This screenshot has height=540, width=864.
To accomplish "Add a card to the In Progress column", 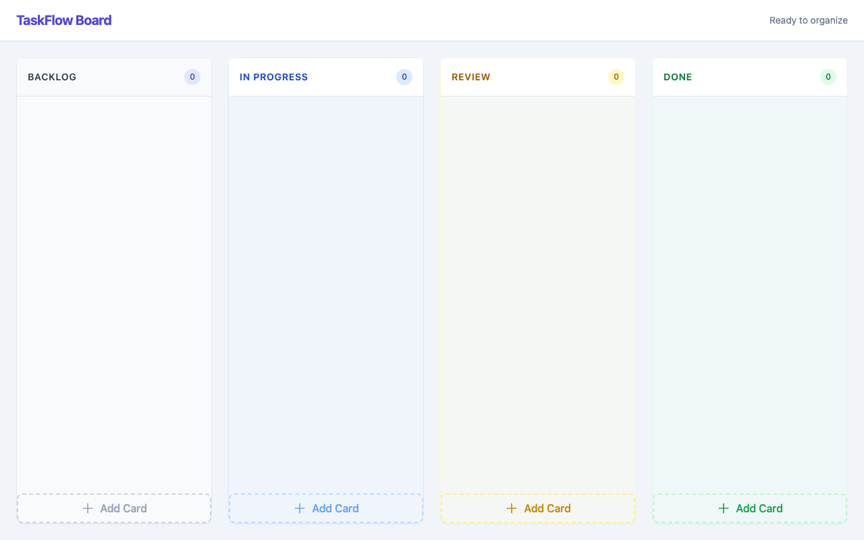I will pyautogui.click(x=326, y=508).
